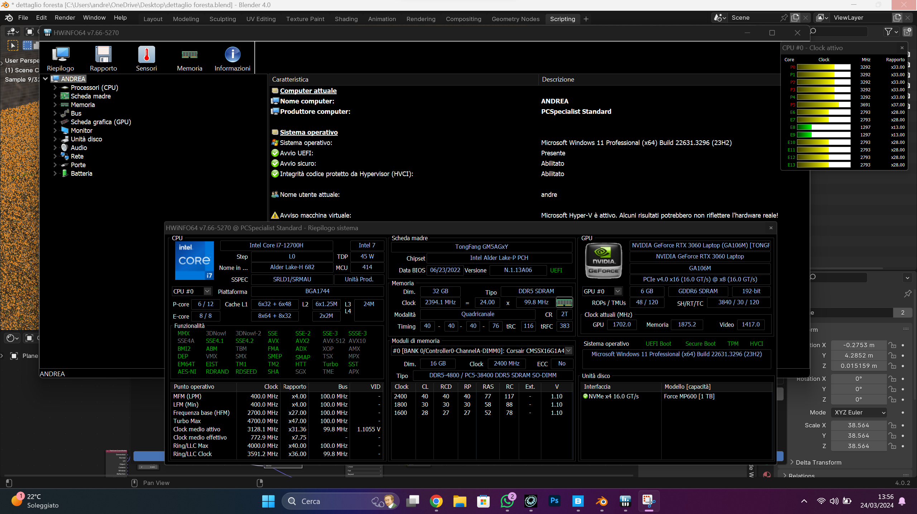The height and width of the screenshot is (514, 917).
Task: Toggle lock on Rotation X
Action: (892, 379)
